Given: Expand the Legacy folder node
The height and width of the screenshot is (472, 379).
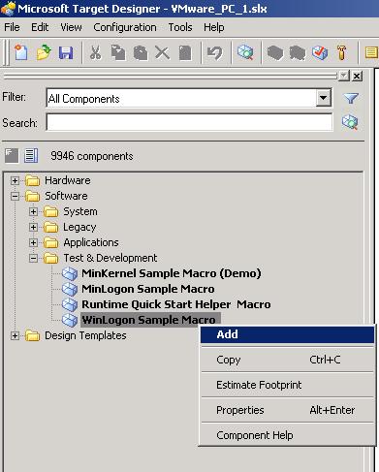Looking at the screenshot, I should pos(33,227).
